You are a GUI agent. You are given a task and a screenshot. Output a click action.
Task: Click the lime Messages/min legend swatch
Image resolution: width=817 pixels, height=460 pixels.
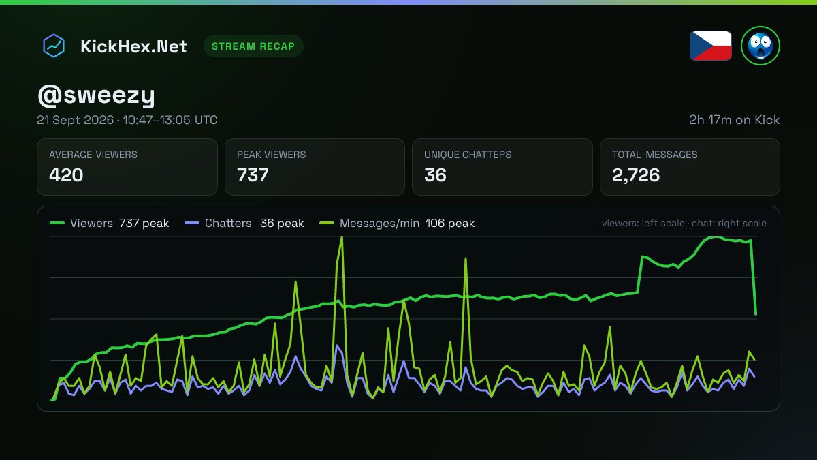327,223
